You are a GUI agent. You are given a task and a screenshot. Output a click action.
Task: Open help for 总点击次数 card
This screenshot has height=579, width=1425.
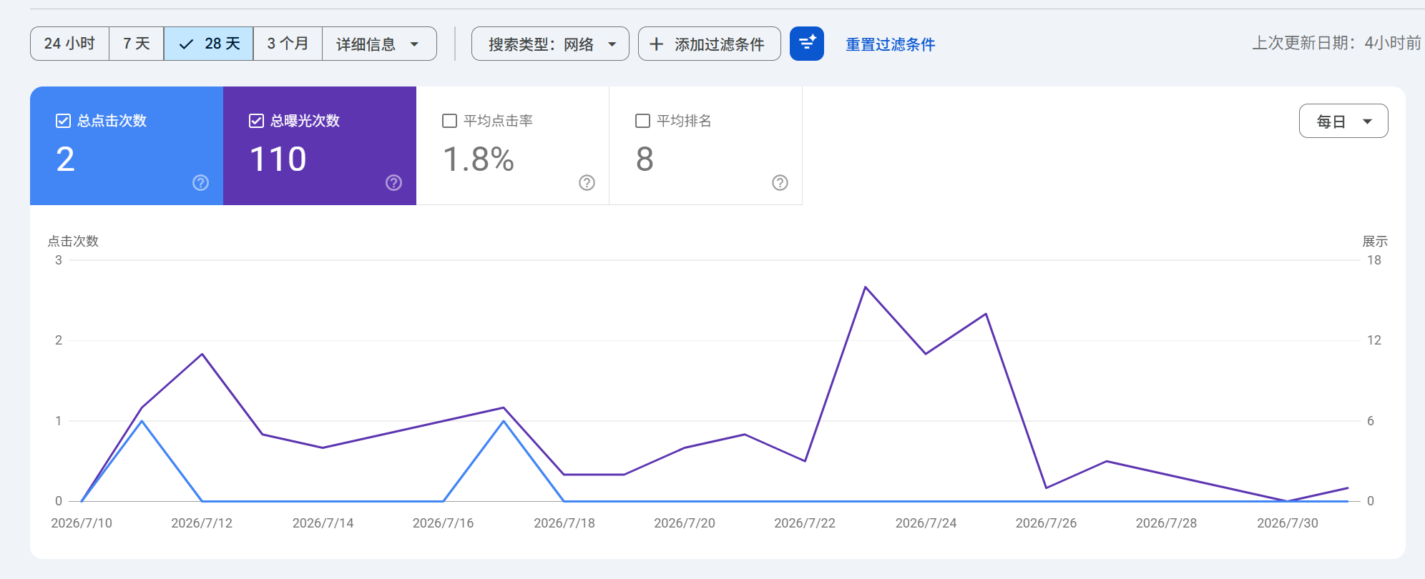pos(201,183)
